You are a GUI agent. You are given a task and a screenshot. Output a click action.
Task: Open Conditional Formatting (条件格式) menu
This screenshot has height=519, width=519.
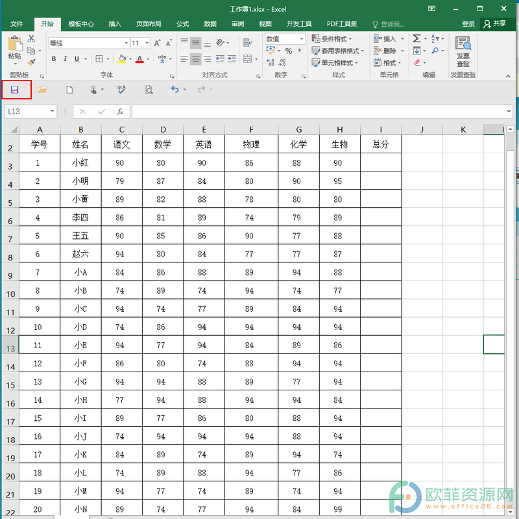(332, 39)
